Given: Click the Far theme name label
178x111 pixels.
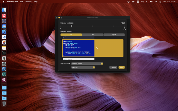Looking at the screenshot, I should click(97, 48).
